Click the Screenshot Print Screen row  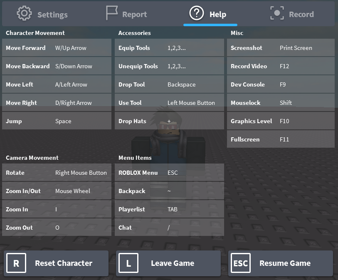pos(281,48)
